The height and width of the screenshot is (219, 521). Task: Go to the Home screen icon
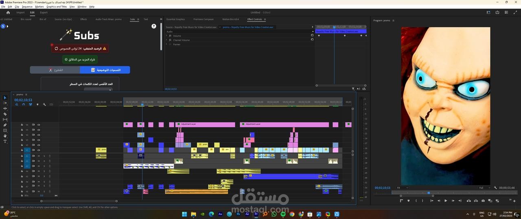(x=8, y=13)
